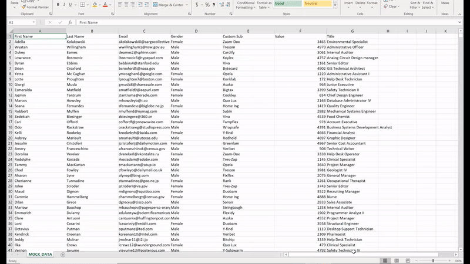This screenshot has width=470, height=264.
Task: Click the zoom out minus button
Action: (417, 260)
